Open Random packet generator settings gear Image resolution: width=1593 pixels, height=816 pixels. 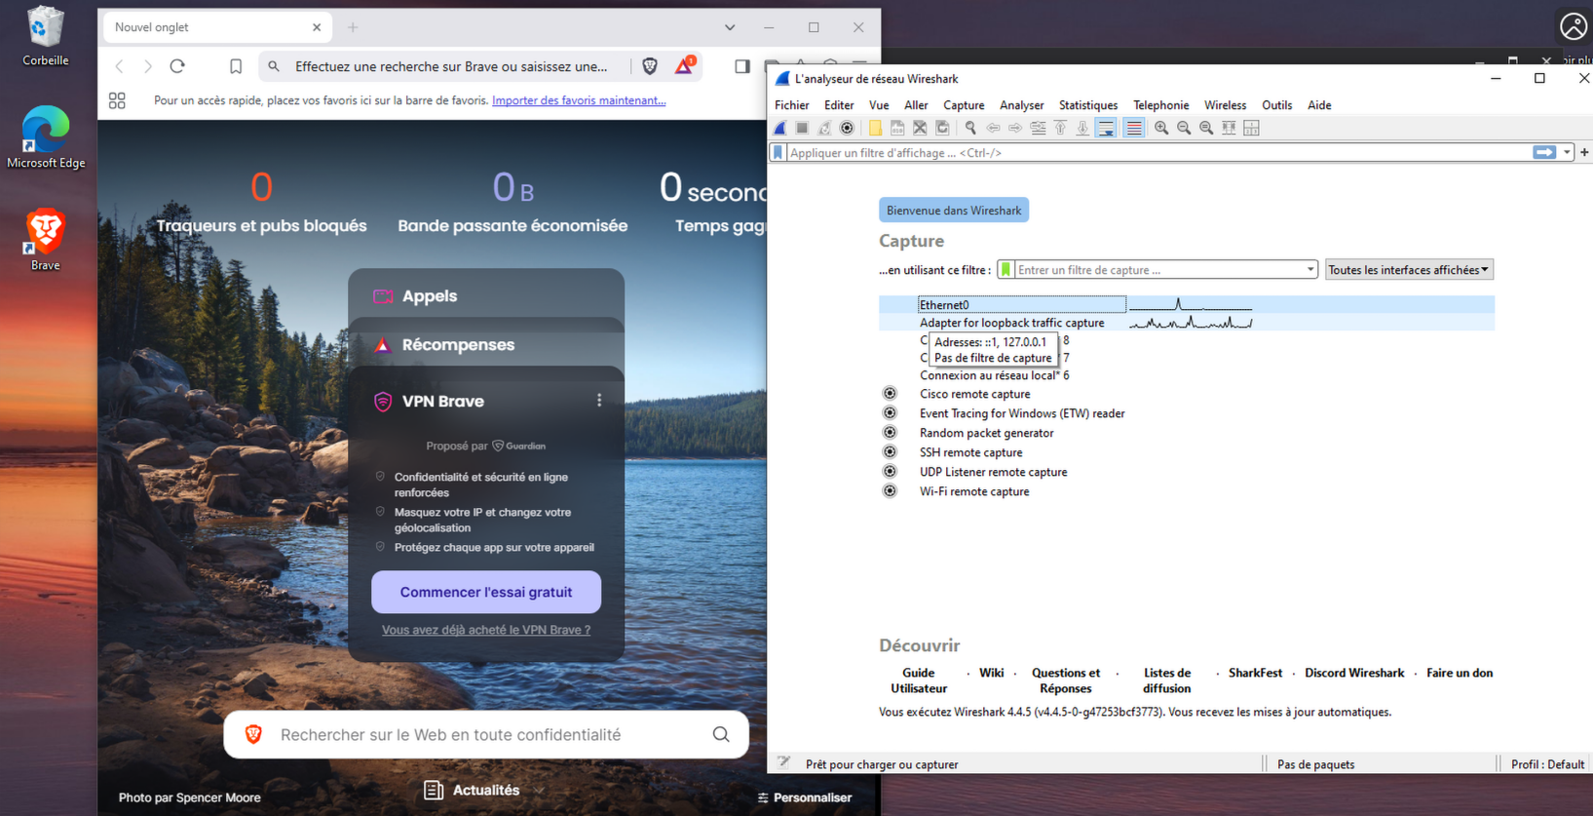890,433
